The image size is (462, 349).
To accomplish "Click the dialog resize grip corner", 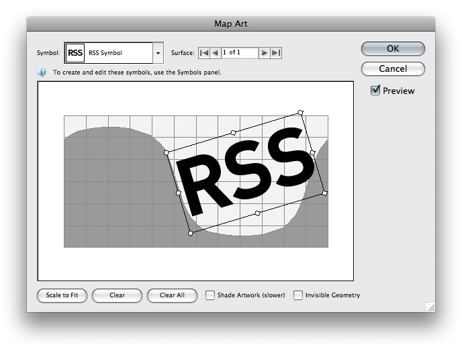I will [430, 307].
